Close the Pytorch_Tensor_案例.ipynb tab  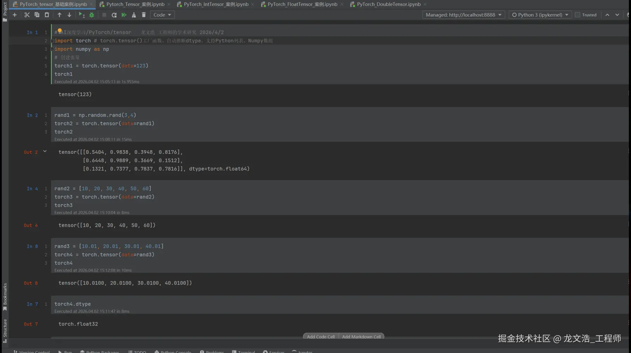(169, 4)
